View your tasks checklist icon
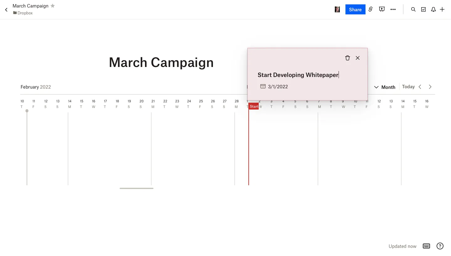The height and width of the screenshot is (256, 451). pyautogui.click(x=423, y=9)
